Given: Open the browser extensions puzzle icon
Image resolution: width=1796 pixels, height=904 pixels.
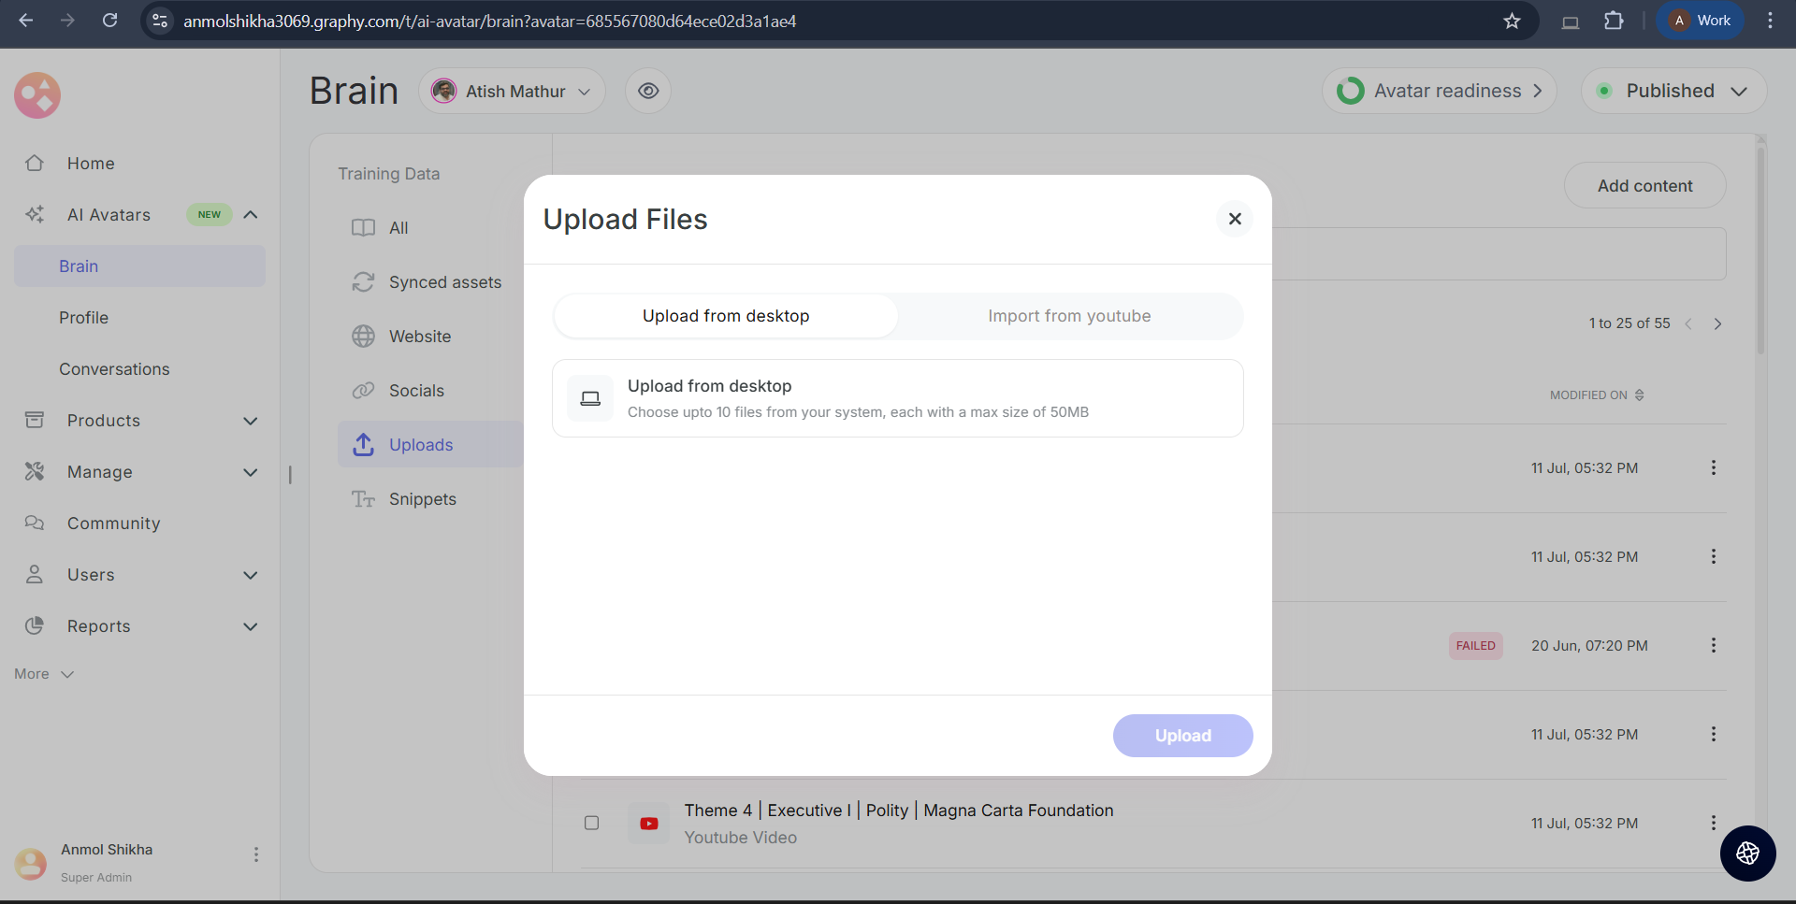Looking at the screenshot, I should (x=1614, y=21).
